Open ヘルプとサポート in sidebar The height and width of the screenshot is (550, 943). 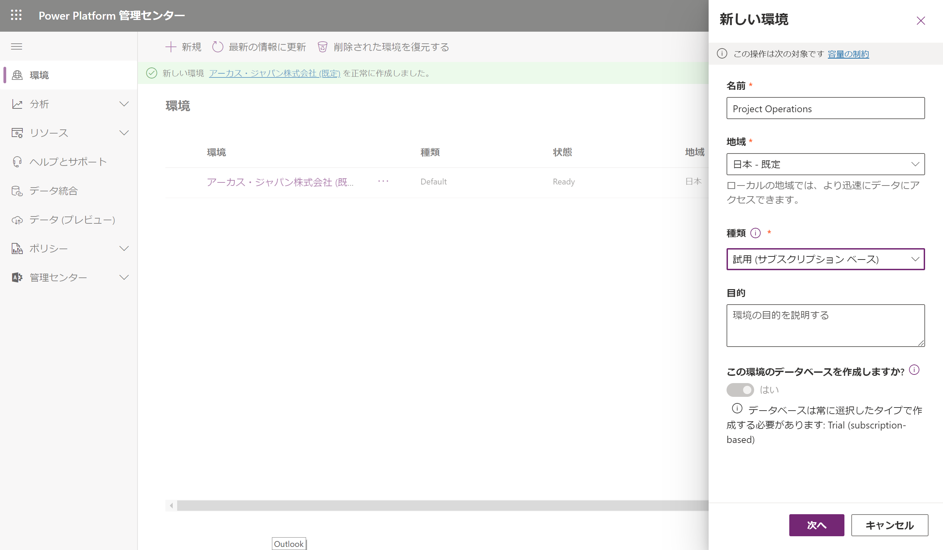pos(69,162)
